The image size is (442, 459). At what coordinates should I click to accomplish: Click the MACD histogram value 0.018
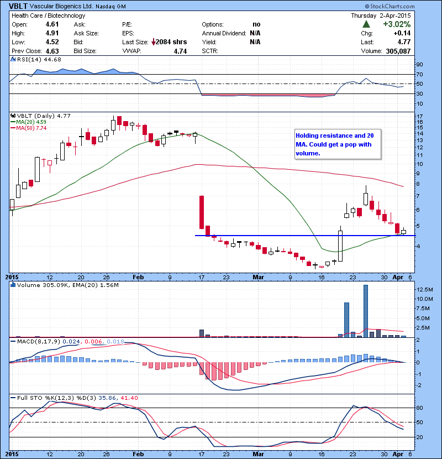pyautogui.click(x=115, y=341)
